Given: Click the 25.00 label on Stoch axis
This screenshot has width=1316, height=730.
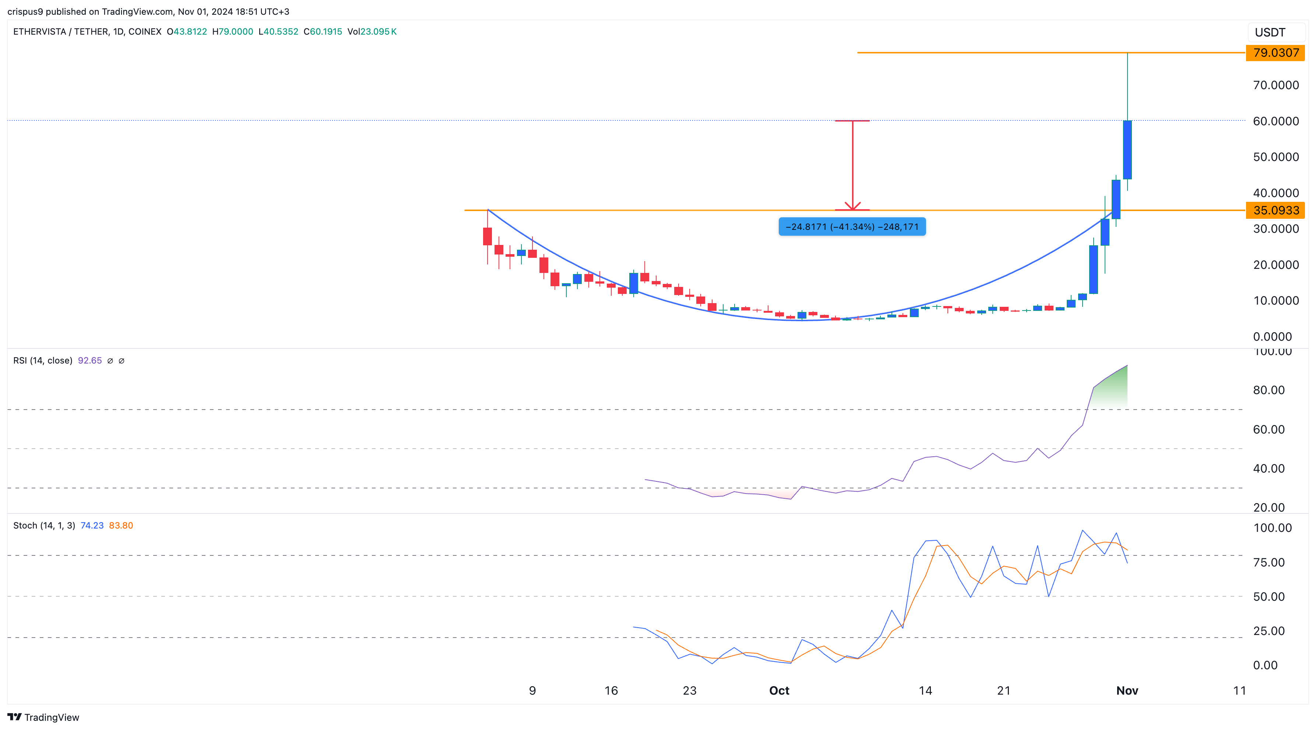Looking at the screenshot, I should [x=1269, y=631].
